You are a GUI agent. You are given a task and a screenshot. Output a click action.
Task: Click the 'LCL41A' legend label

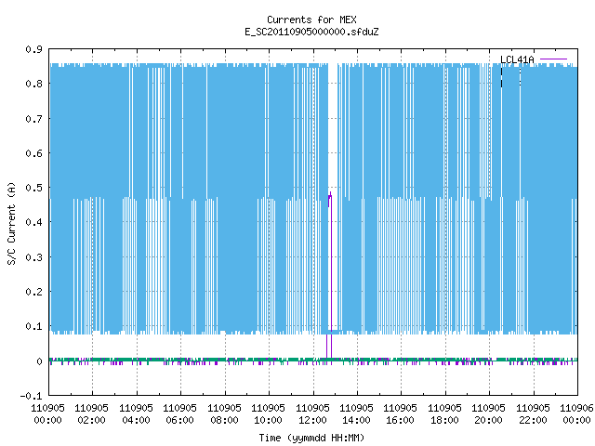point(517,59)
